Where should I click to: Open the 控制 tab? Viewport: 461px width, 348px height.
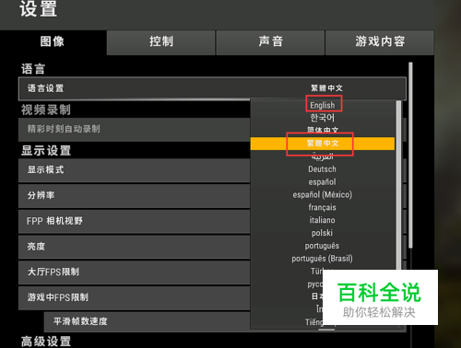click(x=161, y=42)
